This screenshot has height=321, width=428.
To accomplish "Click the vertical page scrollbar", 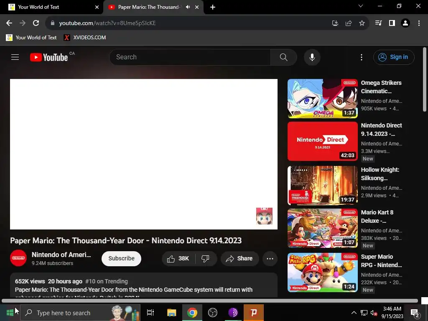I will tap(425, 80).
